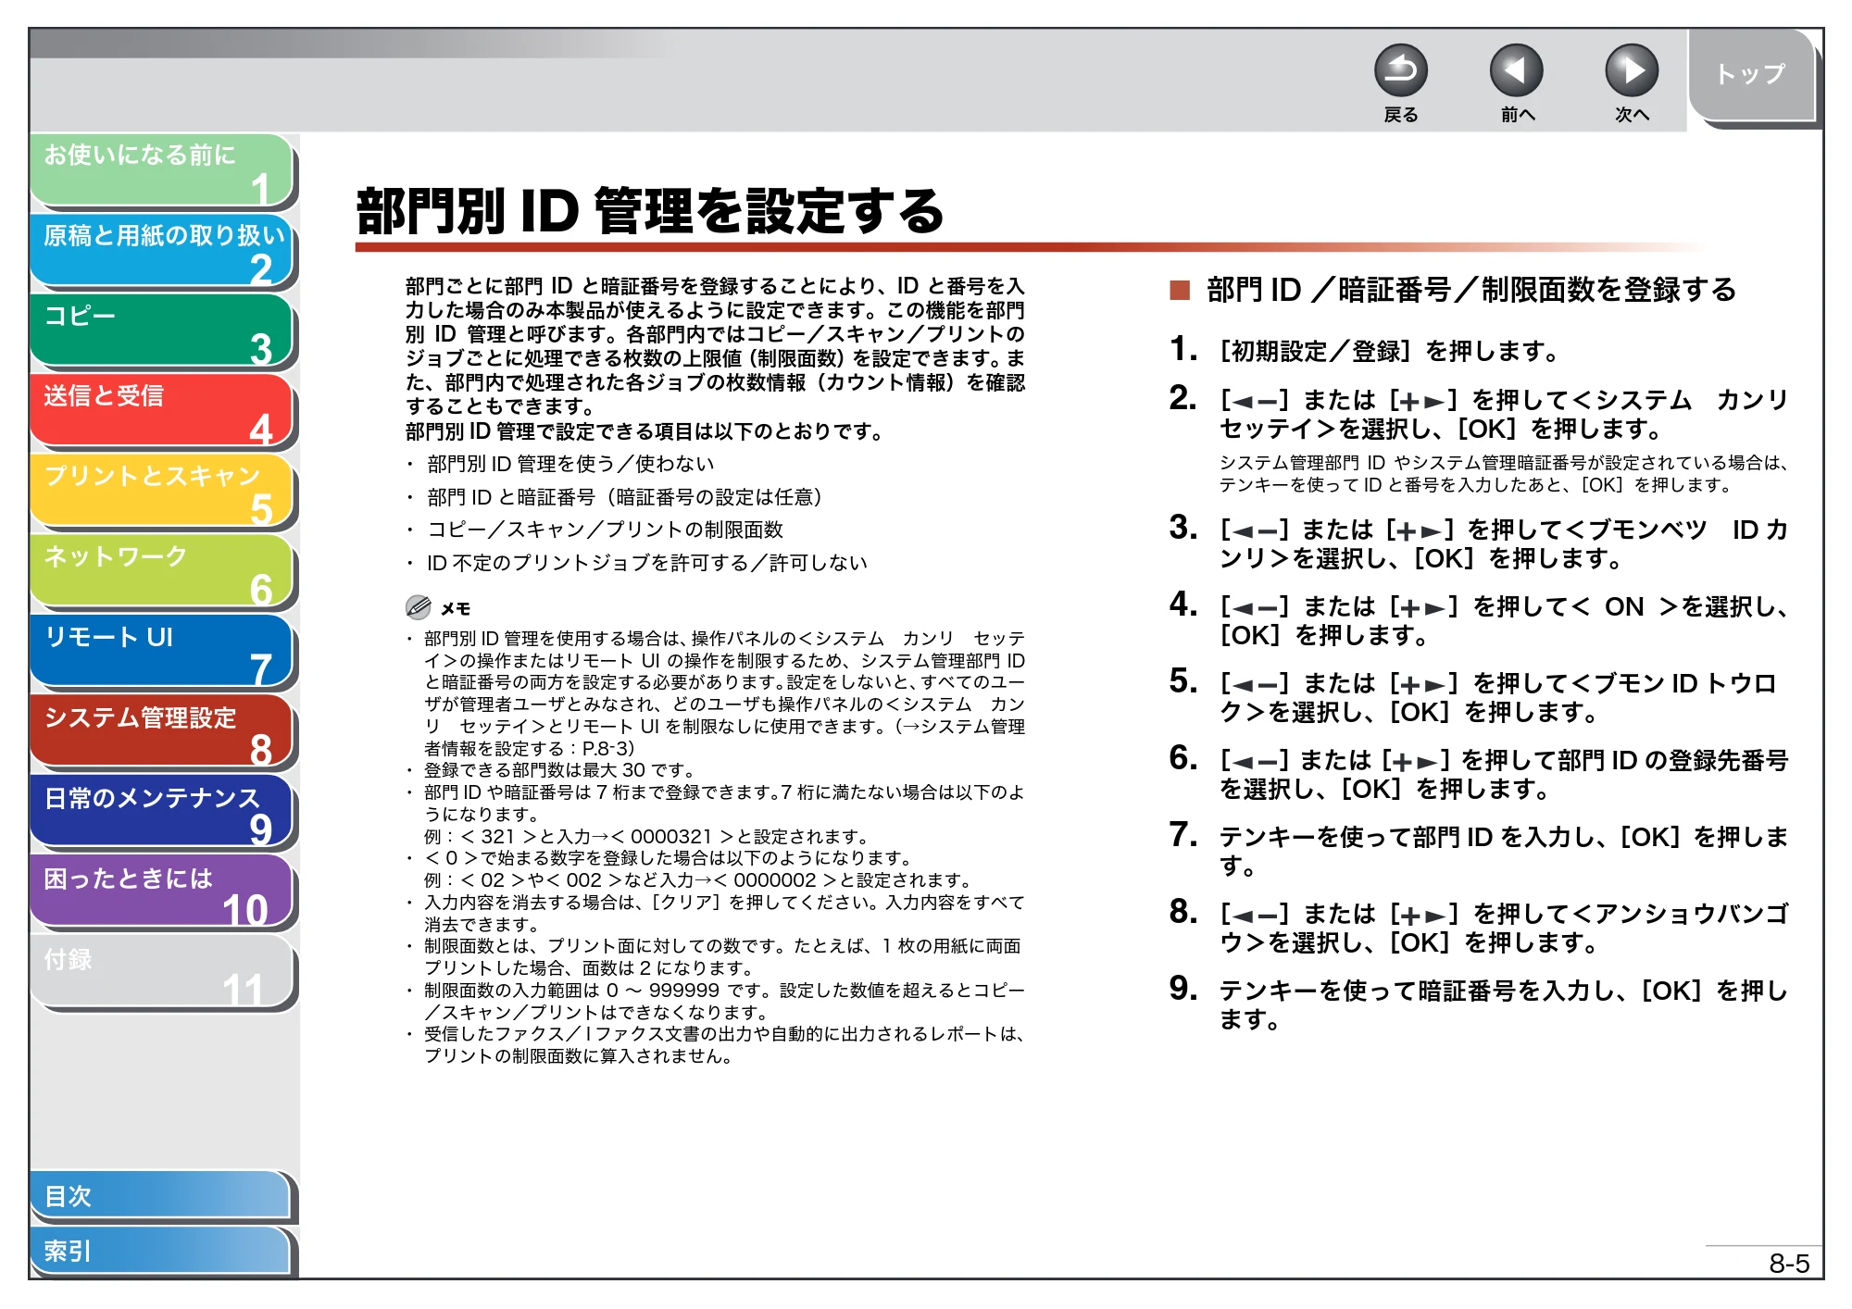Click the section heading 部門 ID ／暗証番号／制限面数を登録する

point(1470,290)
